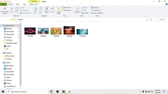
Task: Click Select none
Action: pyautogui.click(x=96, y=10)
